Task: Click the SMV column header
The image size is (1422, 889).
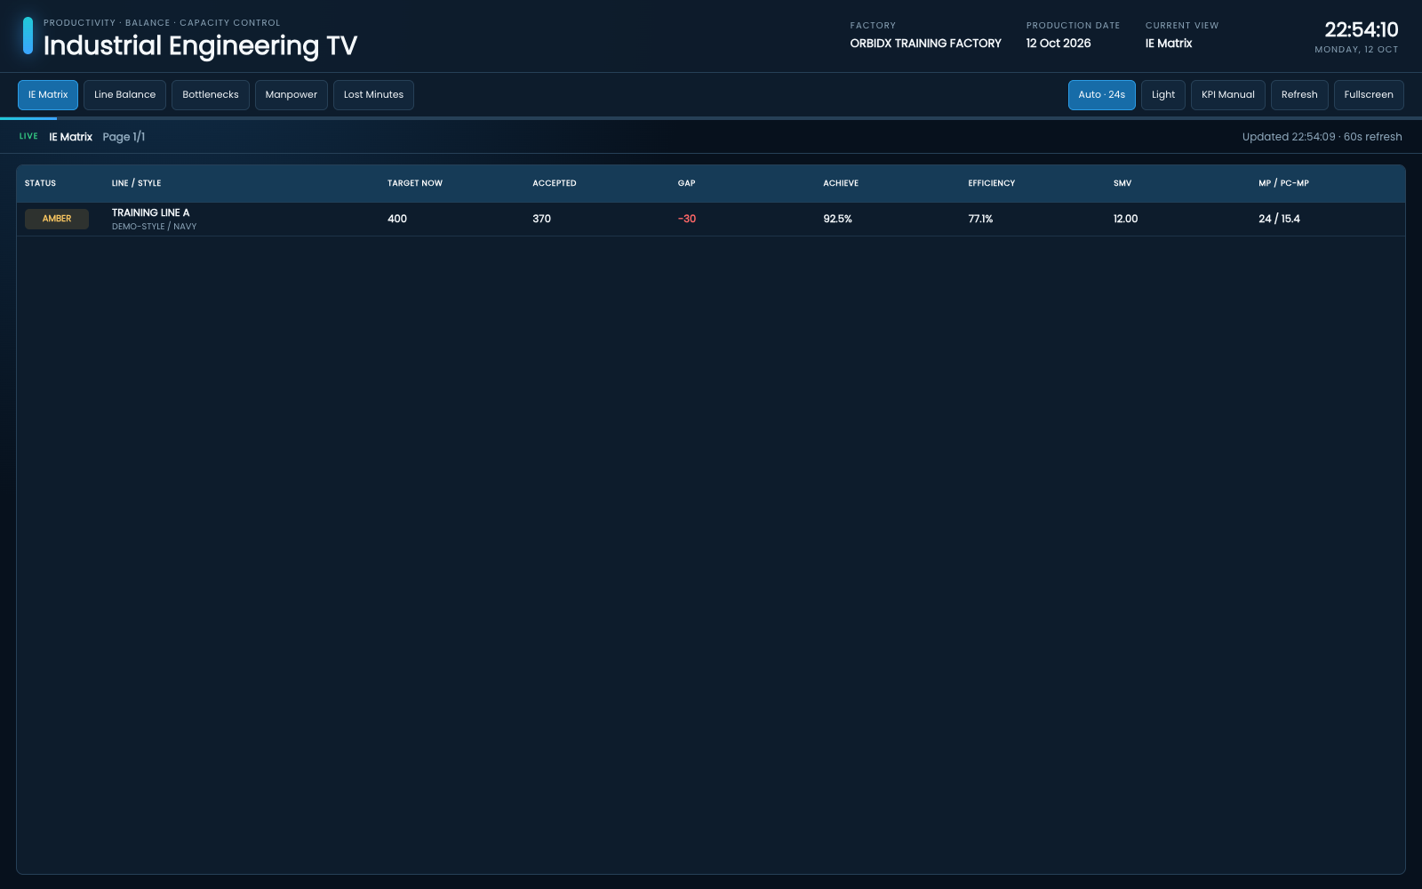Action: point(1122,183)
